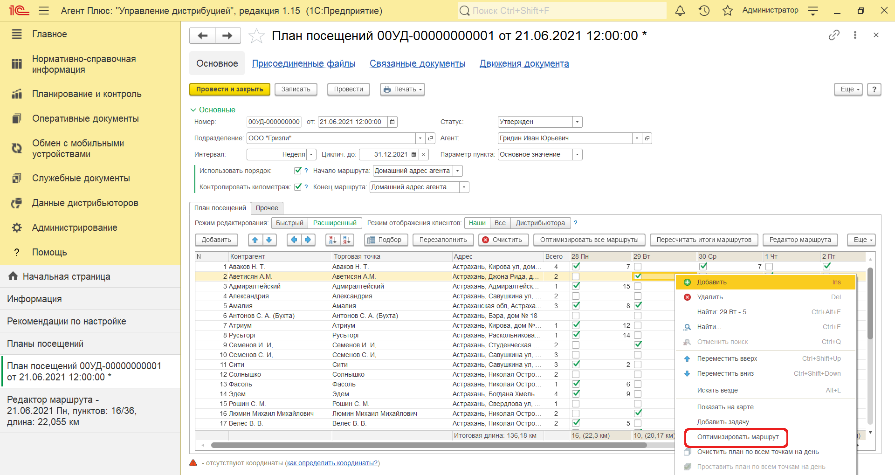The height and width of the screenshot is (475, 895).
Task: Open Подразделение dropdown arrow
Action: coord(420,138)
